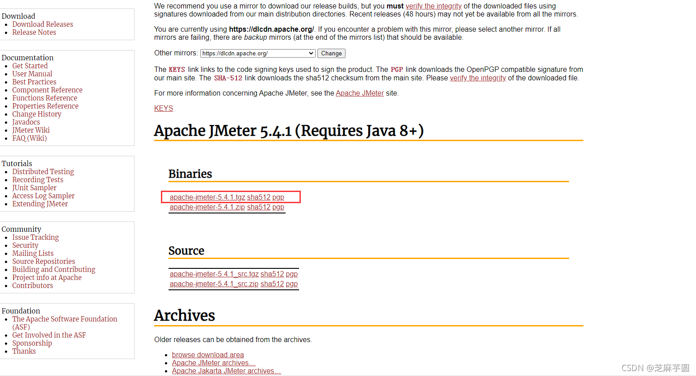Open Issue Tracking page
Viewport: 696px width, 376px height.
tap(35, 237)
